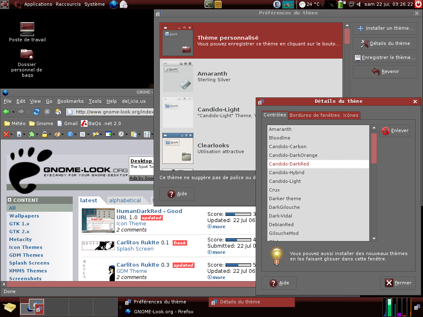Select DebianRed in the Contrôles list

[318, 225]
